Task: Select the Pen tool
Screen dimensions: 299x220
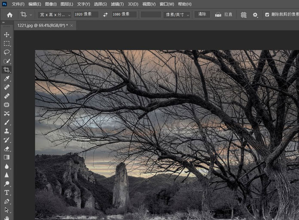Action: [6, 201]
